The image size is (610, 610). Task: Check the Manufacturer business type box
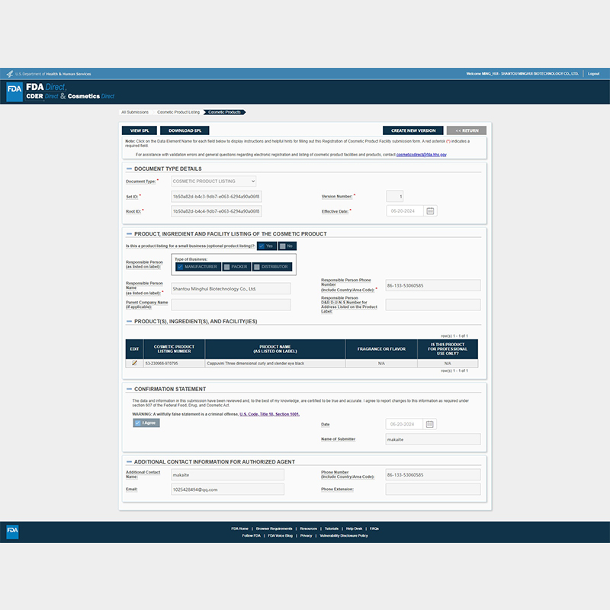[180, 267]
